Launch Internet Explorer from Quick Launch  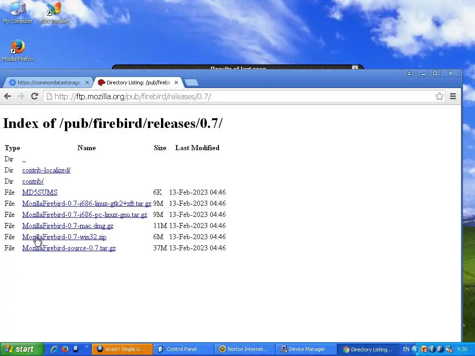54,349
